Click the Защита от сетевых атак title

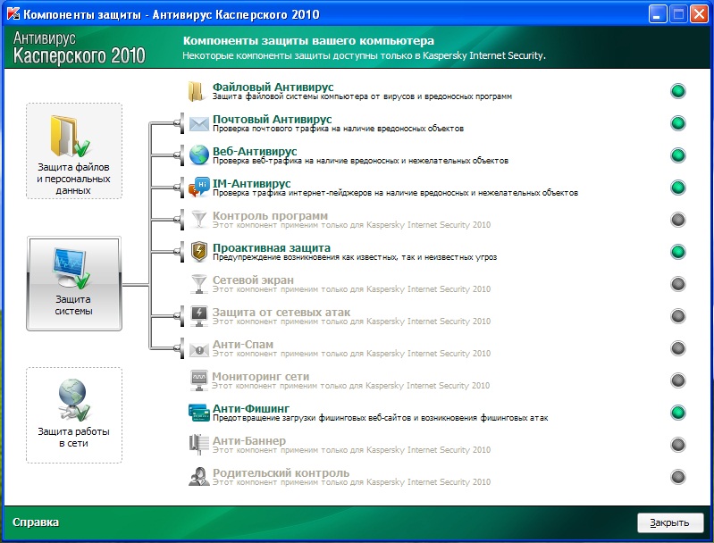click(281, 313)
